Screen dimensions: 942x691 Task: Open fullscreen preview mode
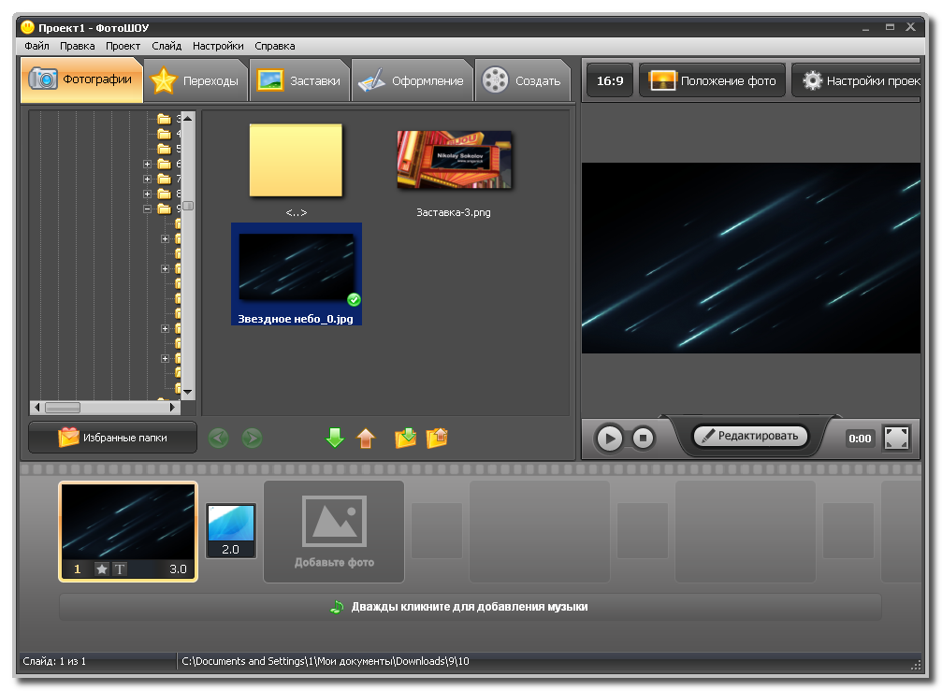click(896, 438)
